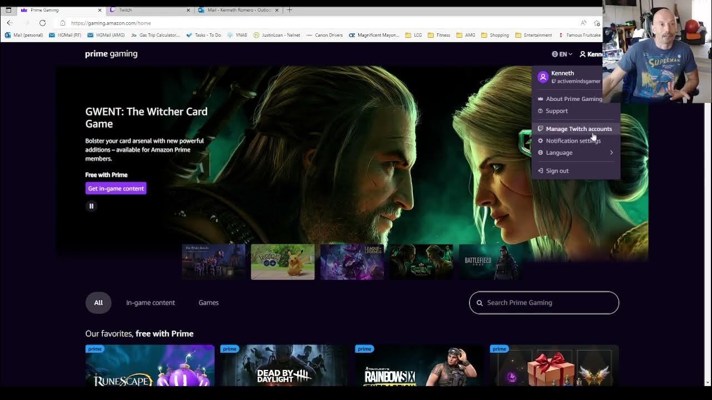Expand the LCG bookmarks folder

click(x=413, y=35)
